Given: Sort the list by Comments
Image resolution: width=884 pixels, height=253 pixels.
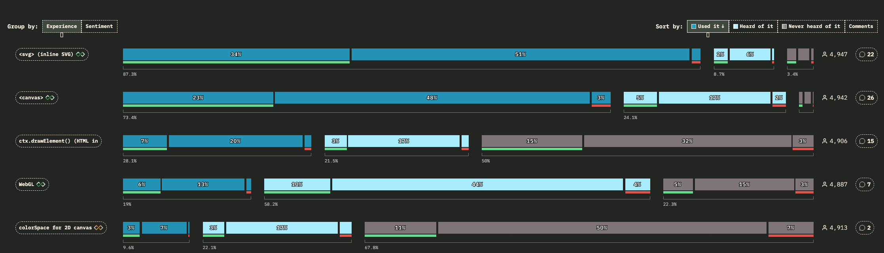Looking at the screenshot, I should [x=861, y=26].
